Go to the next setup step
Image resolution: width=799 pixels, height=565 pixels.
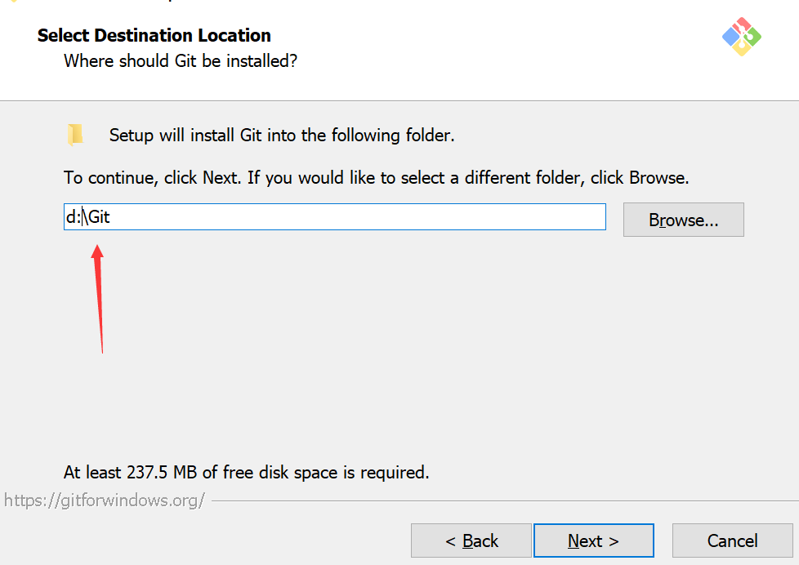pyautogui.click(x=593, y=541)
